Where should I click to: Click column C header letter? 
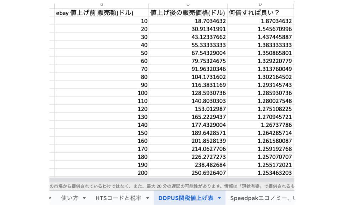point(188,4)
